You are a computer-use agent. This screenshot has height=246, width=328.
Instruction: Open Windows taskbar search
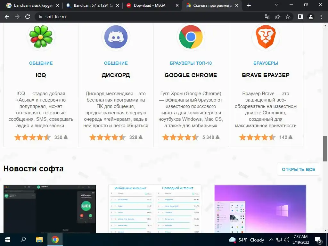[x=23, y=240]
